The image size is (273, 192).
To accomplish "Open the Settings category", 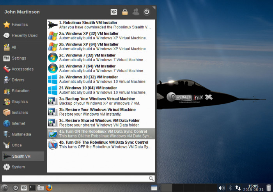I will (x=23, y=58).
